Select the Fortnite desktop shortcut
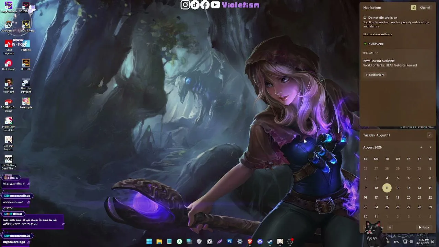 [26, 46]
